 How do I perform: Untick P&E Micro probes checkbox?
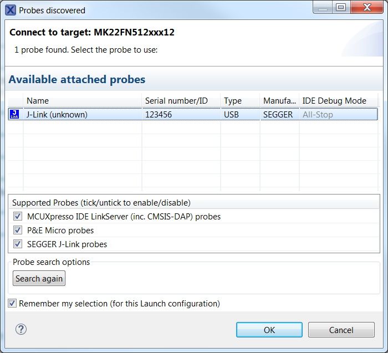(18, 230)
